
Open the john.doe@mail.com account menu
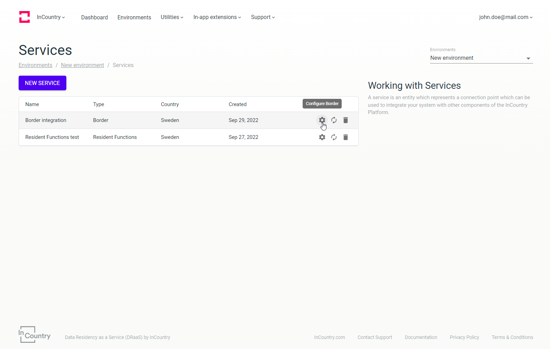click(506, 17)
